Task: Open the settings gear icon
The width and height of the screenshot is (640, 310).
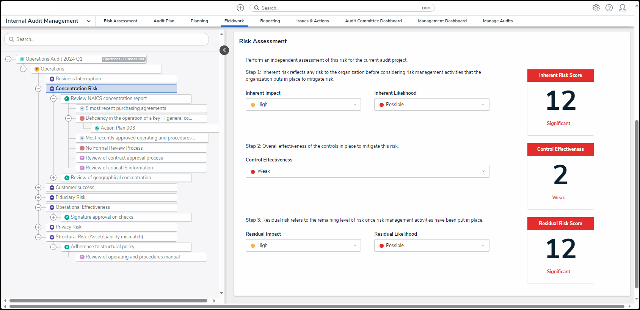Action: pyautogui.click(x=596, y=8)
